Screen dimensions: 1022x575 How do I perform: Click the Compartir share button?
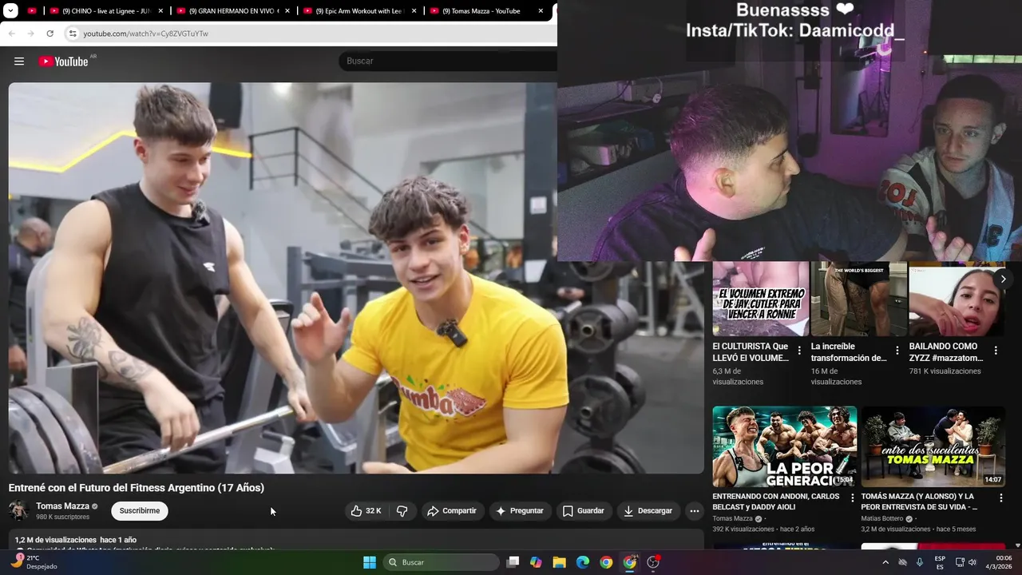pos(452,511)
